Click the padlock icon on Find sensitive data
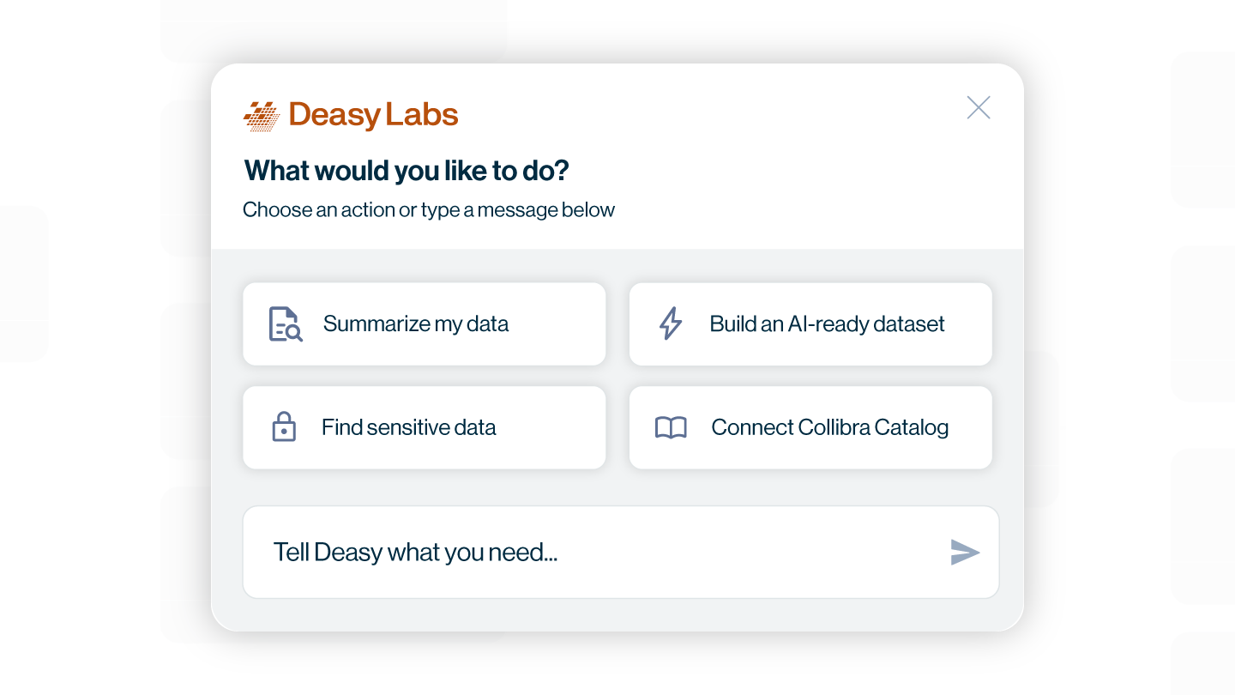Image resolution: width=1235 pixels, height=695 pixels. (x=284, y=427)
